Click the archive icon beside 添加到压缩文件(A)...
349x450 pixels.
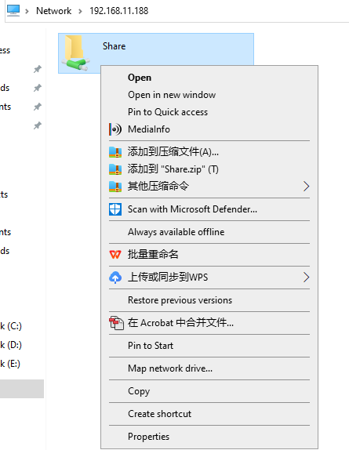[x=115, y=152]
